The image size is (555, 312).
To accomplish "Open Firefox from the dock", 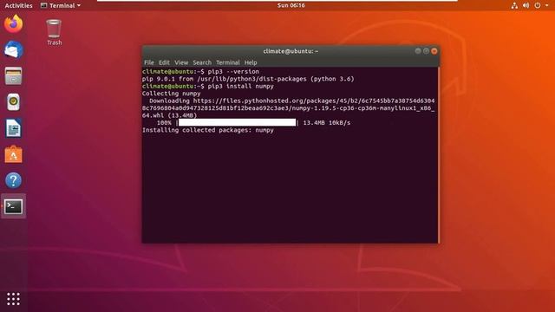I will point(14,23).
